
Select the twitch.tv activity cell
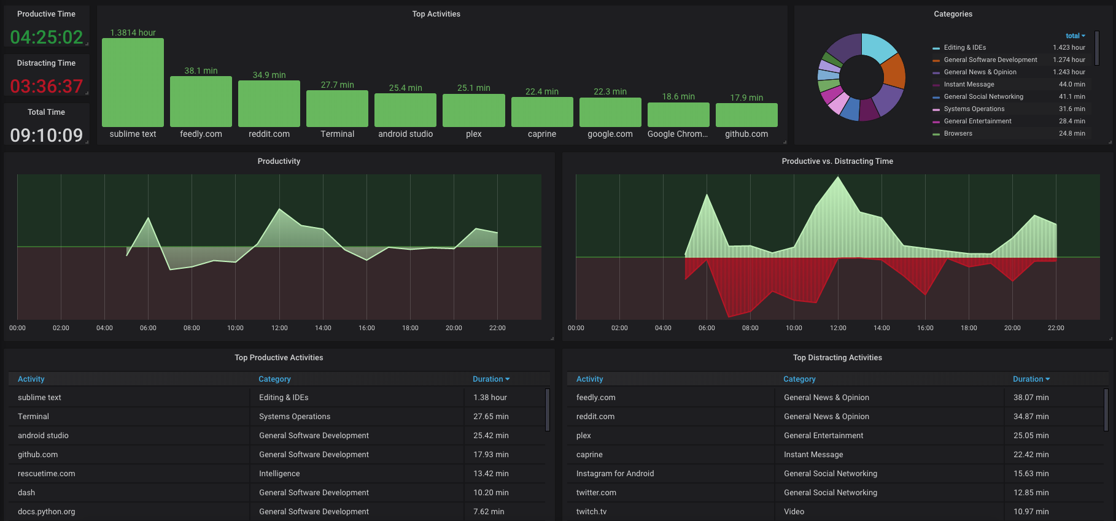click(591, 512)
